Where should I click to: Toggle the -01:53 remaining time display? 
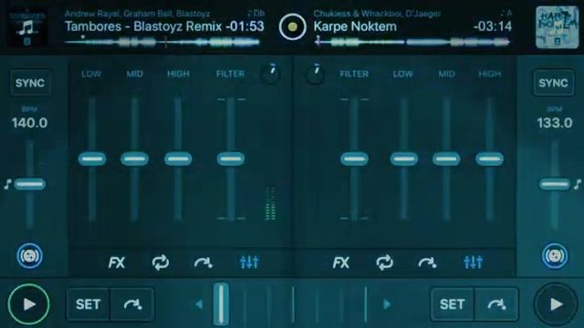click(x=245, y=26)
